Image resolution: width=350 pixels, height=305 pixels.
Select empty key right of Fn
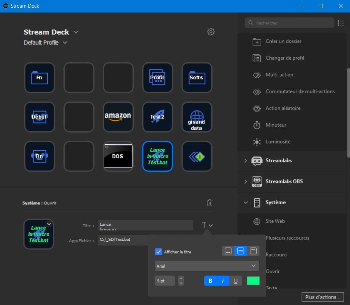tap(79, 77)
